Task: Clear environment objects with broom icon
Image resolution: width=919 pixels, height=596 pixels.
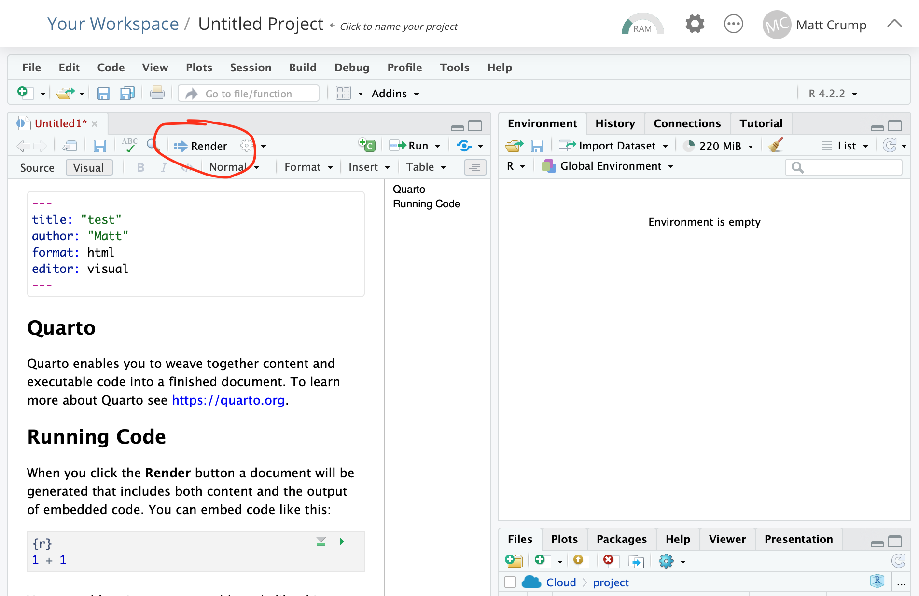Action: (x=775, y=145)
